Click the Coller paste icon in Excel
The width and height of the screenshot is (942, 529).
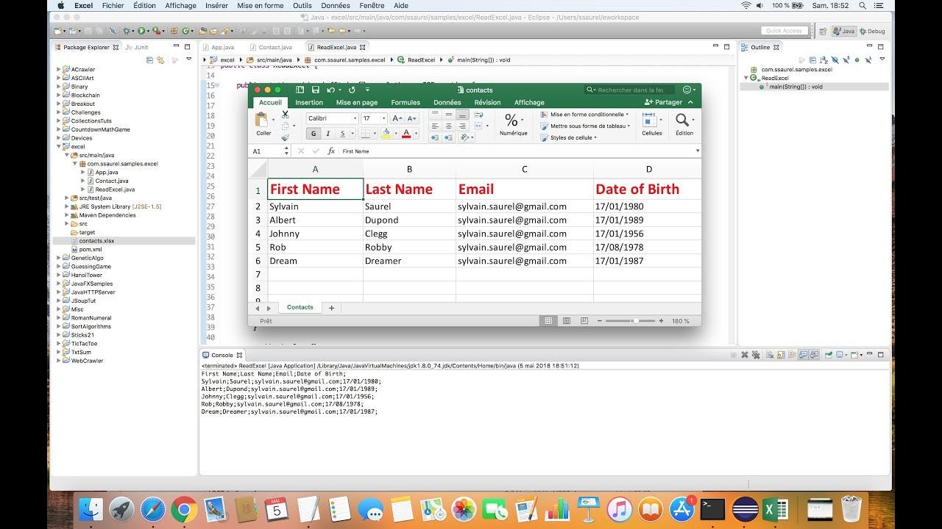(x=261, y=119)
